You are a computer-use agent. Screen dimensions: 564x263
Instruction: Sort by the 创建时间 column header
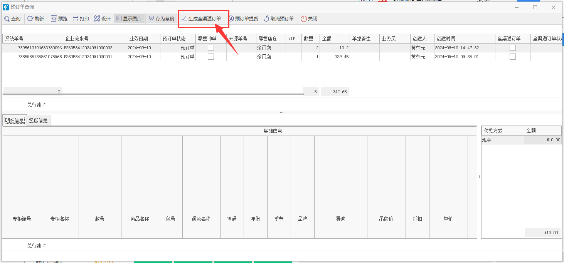[x=465, y=39]
